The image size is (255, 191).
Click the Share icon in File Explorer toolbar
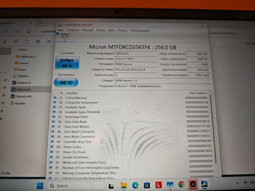coord(49,42)
